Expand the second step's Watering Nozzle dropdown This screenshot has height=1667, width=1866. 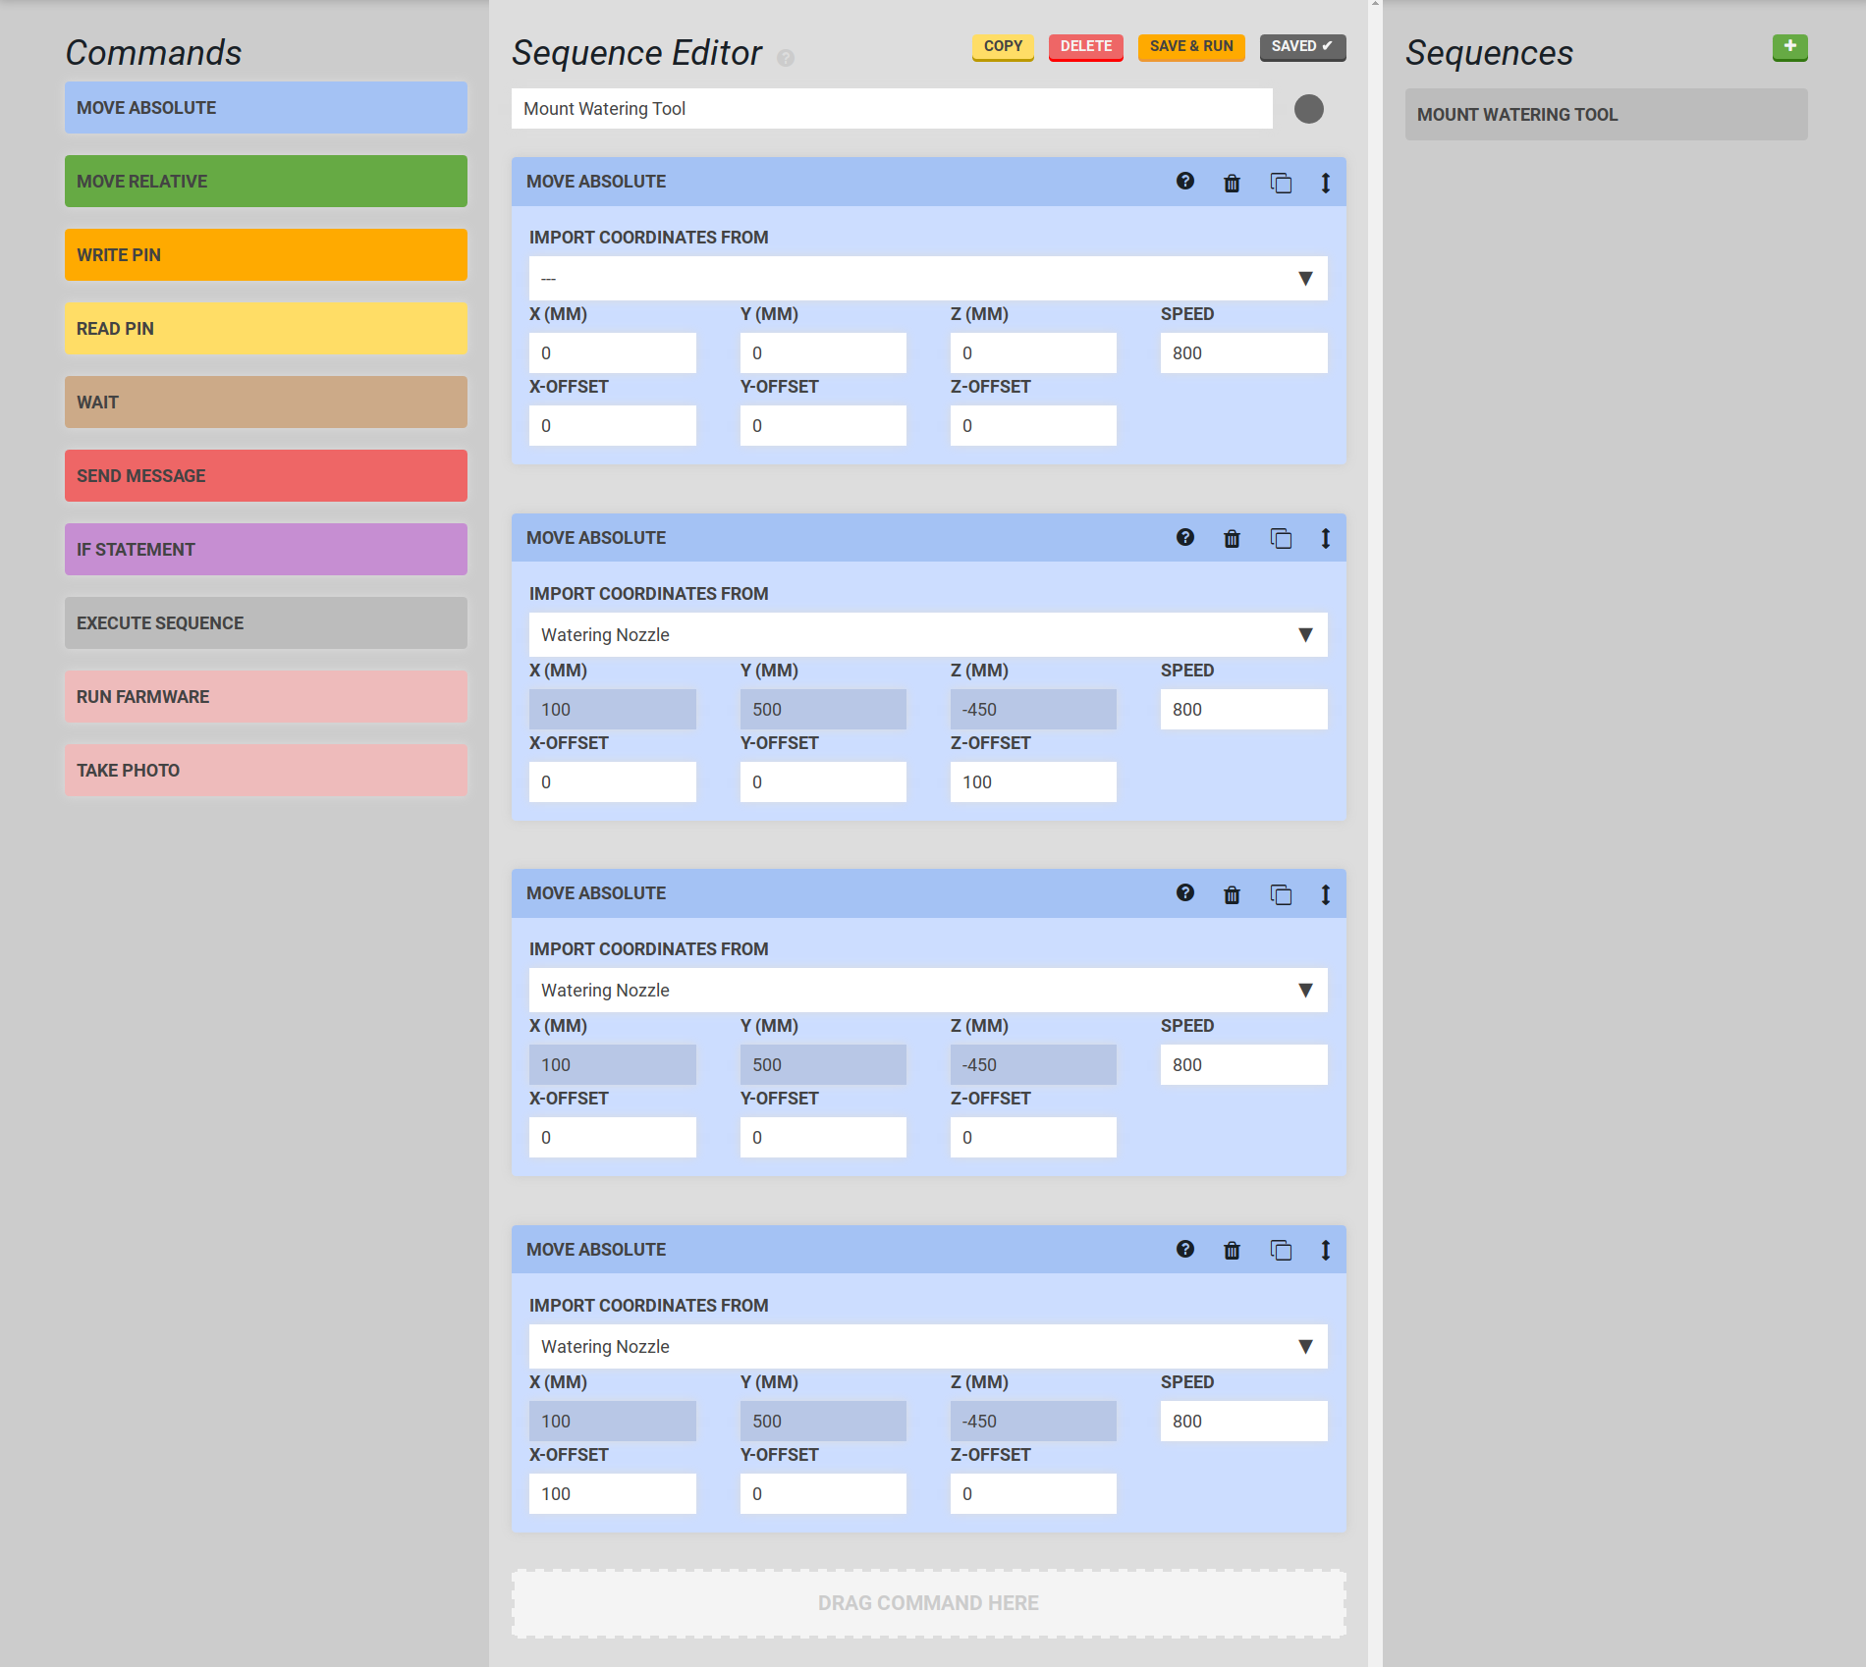(927, 635)
